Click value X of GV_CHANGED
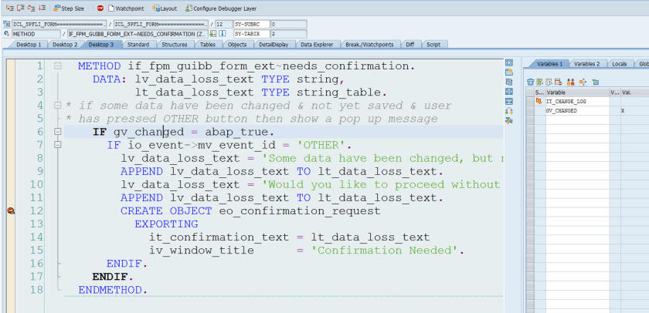Screen dimensions: 649x313 623,111
